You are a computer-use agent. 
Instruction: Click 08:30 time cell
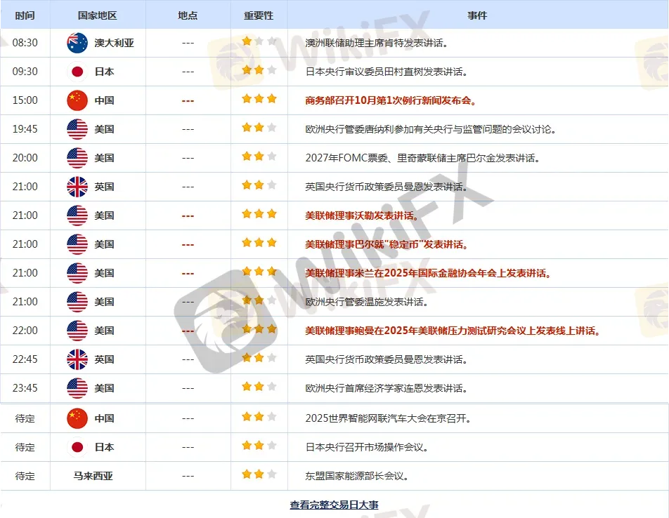click(25, 43)
